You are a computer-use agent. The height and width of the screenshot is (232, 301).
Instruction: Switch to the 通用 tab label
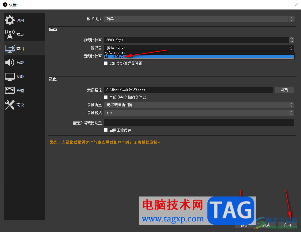click(20, 20)
